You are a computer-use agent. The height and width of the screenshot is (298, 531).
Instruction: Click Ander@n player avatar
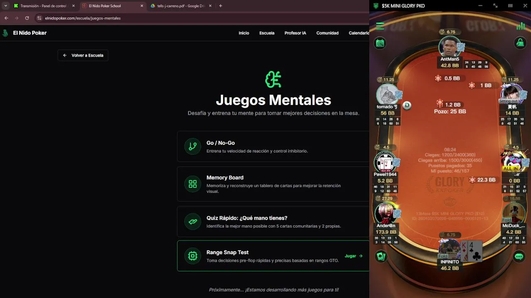[385, 213]
